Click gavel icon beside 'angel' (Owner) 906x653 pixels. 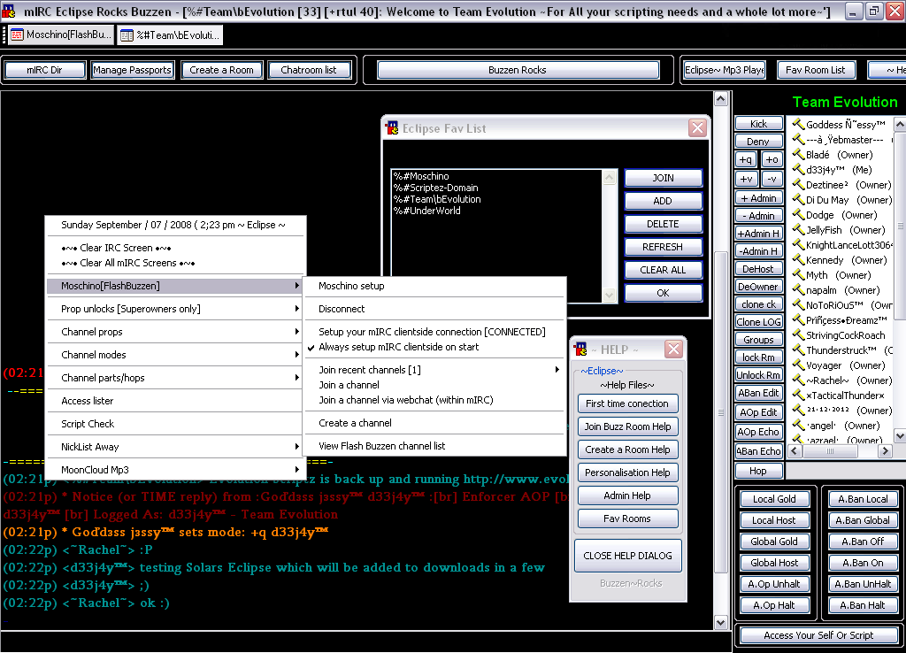click(798, 425)
